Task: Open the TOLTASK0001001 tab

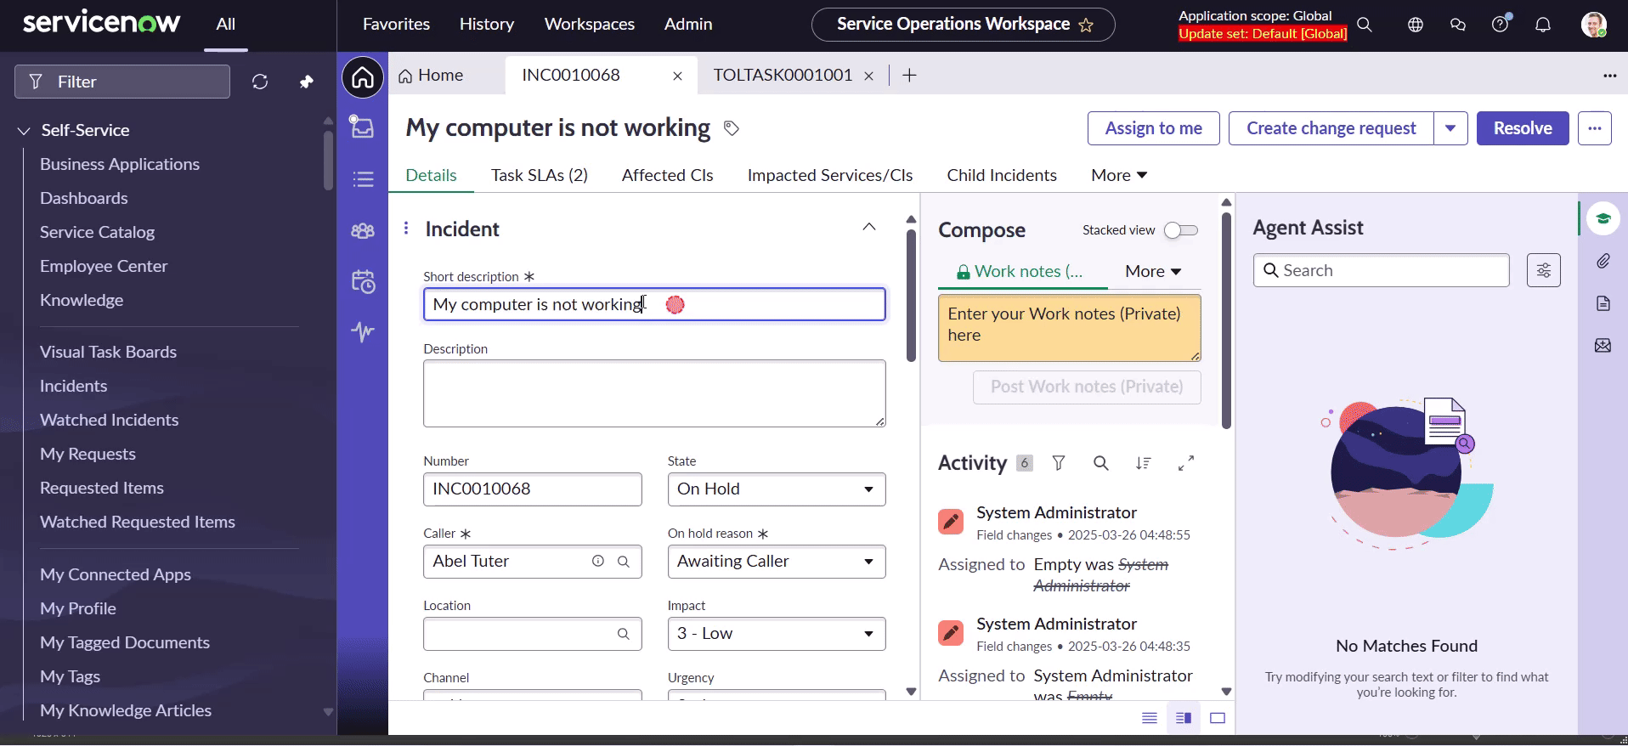Action: point(782,75)
